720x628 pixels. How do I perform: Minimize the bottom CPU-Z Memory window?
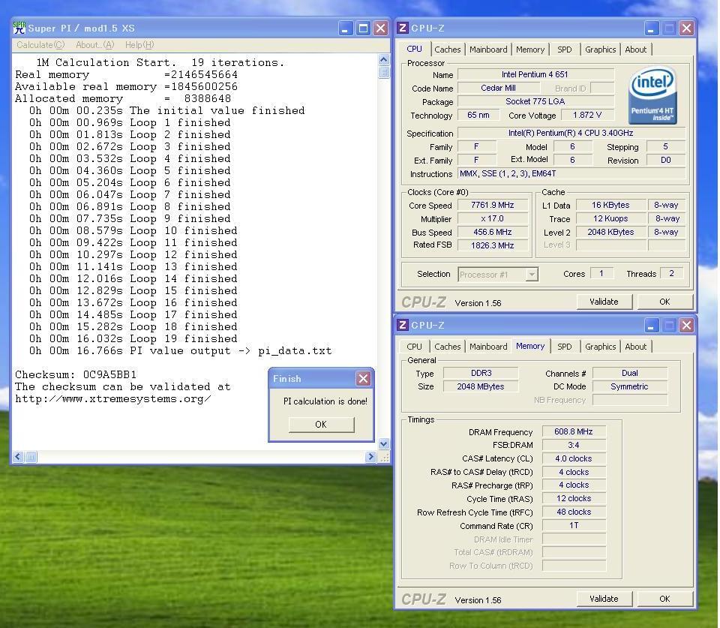pyautogui.click(x=651, y=326)
